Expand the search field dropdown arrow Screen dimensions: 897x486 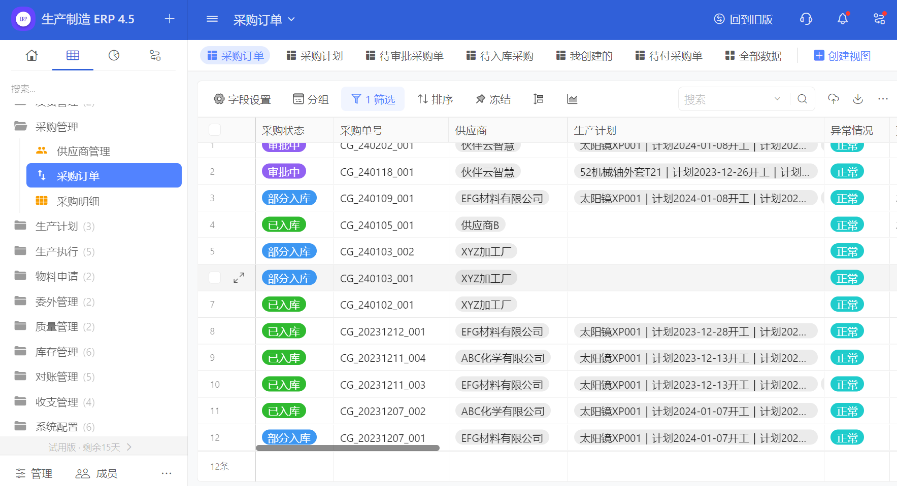777,99
